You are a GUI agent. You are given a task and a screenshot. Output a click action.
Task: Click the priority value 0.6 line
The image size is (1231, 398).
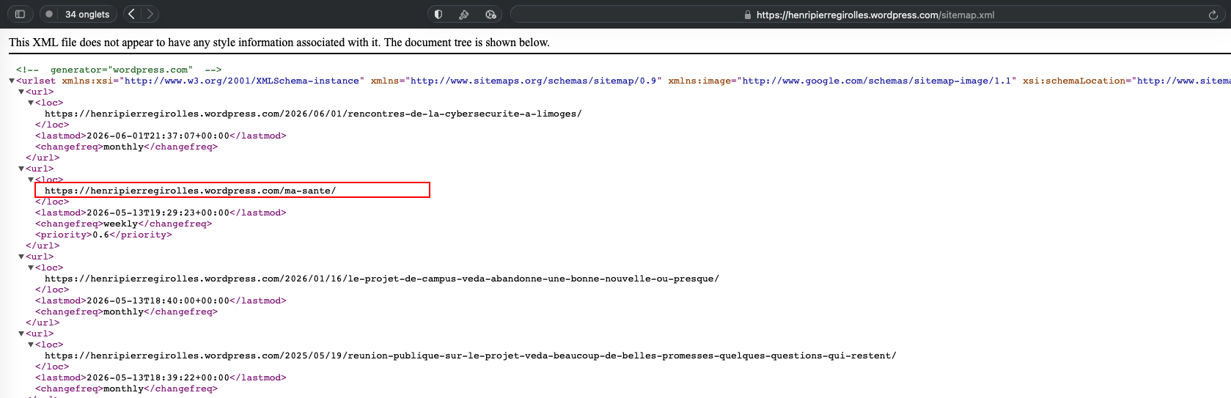(x=103, y=235)
